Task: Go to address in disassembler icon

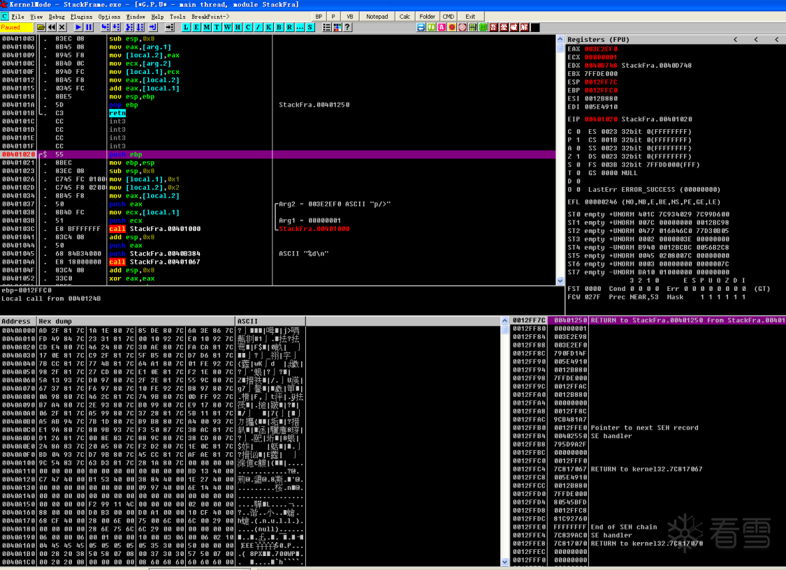Action: (x=170, y=27)
